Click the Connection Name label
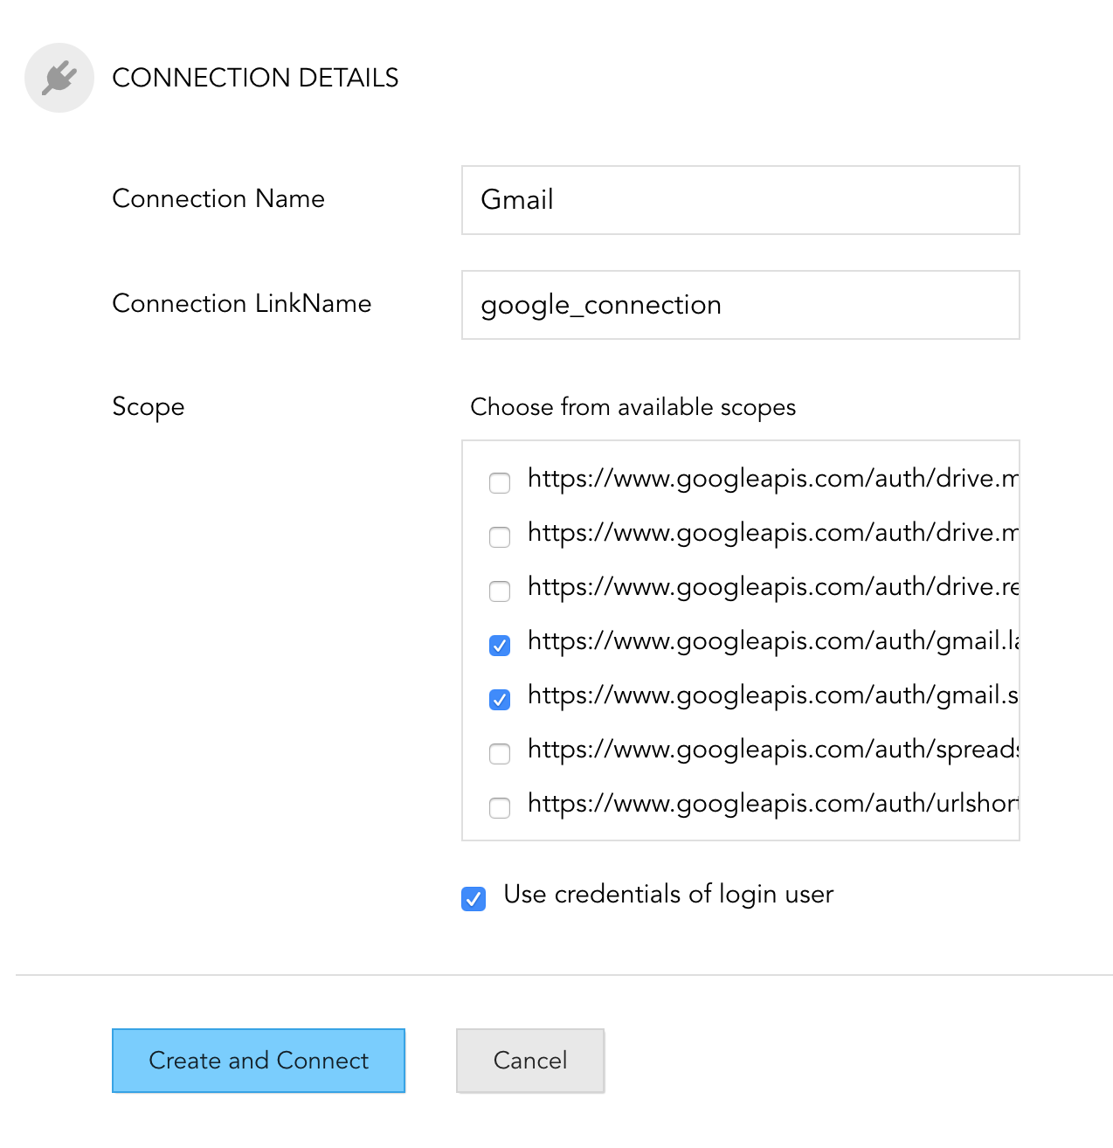Viewport: 1113px width, 1148px height. point(218,198)
